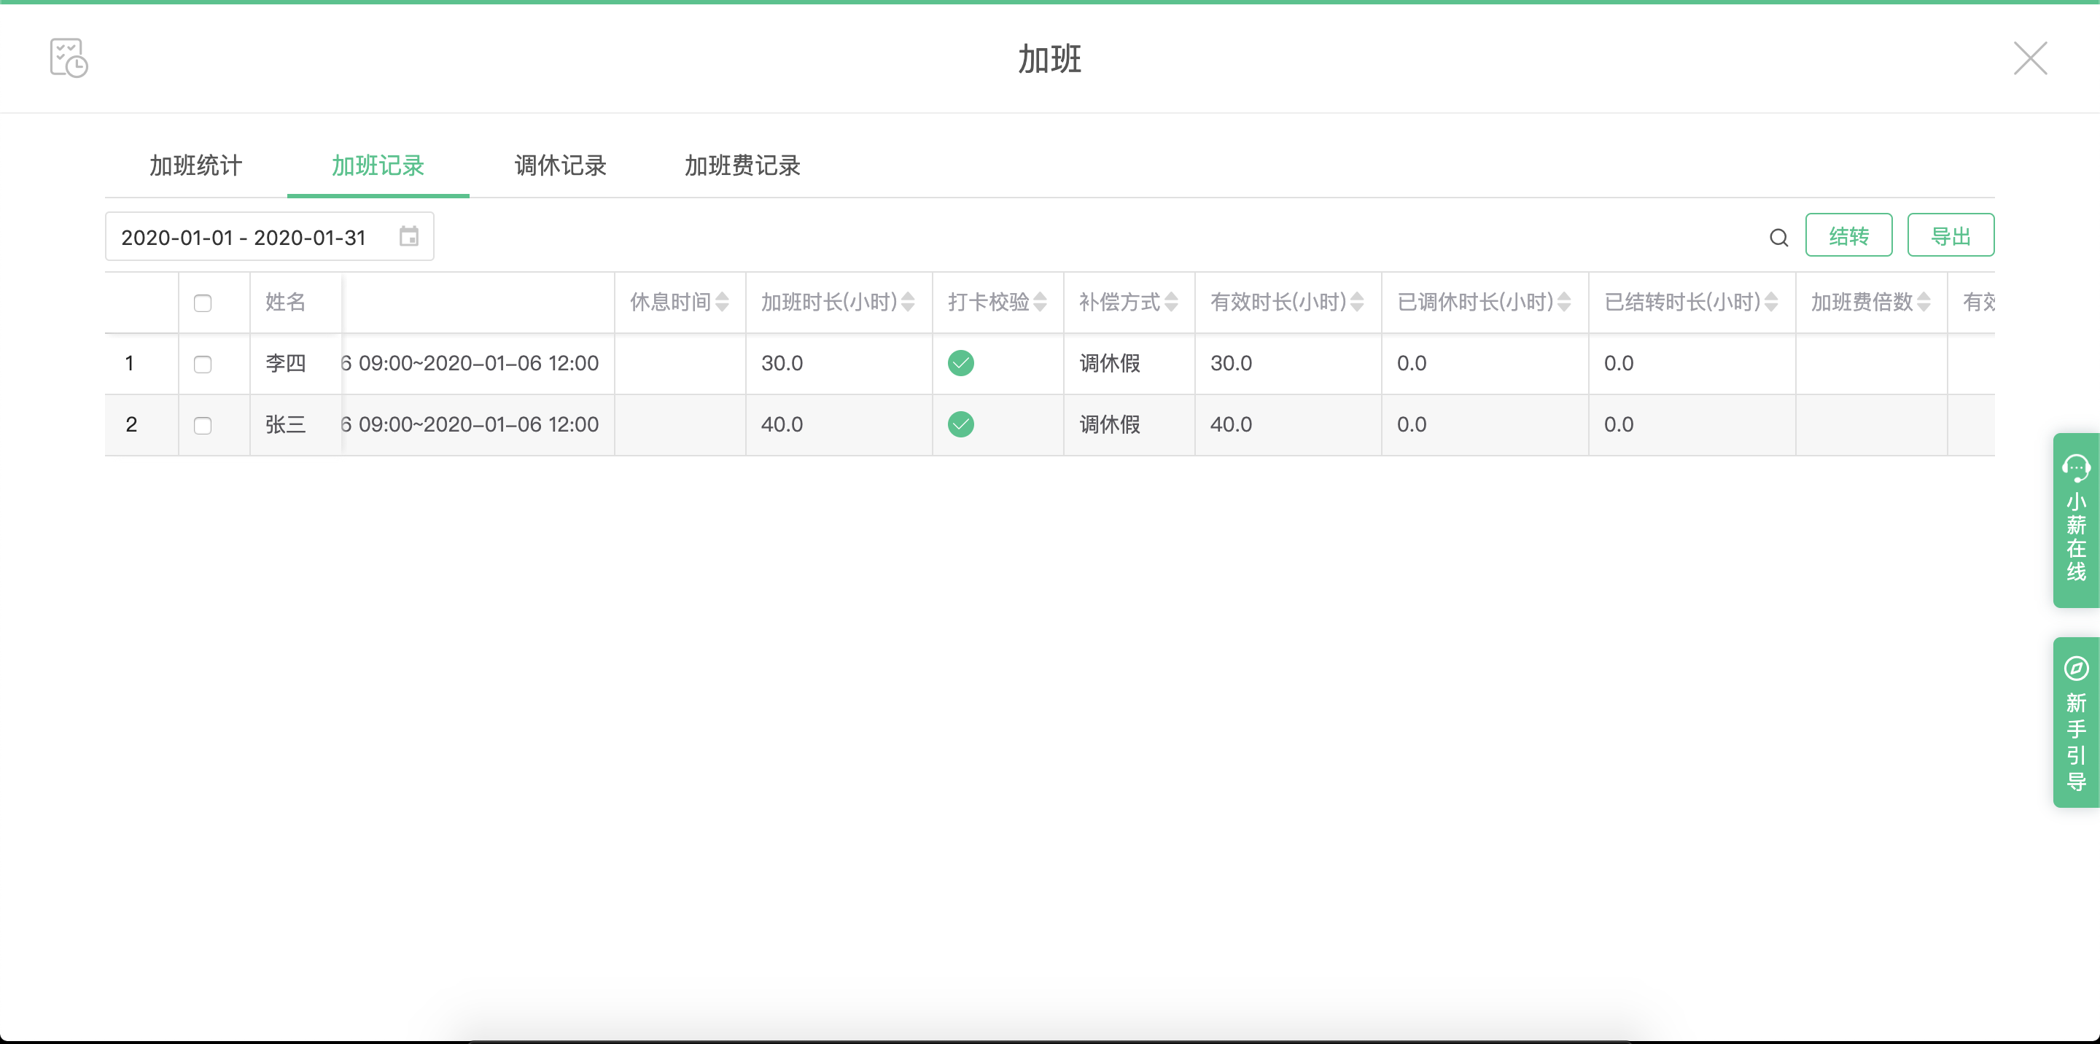2100x1044 pixels.
Task: Click the name 张三
Action: pos(285,424)
